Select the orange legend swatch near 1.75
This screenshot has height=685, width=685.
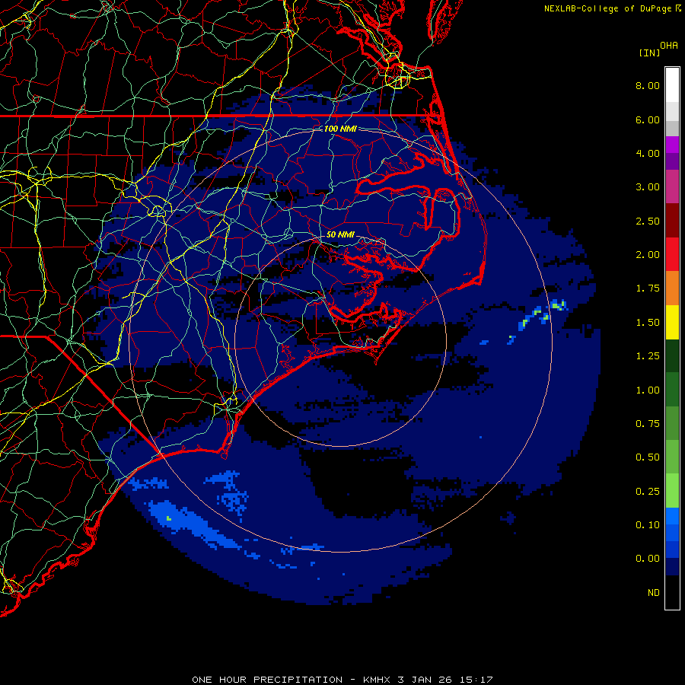point(672,288)
